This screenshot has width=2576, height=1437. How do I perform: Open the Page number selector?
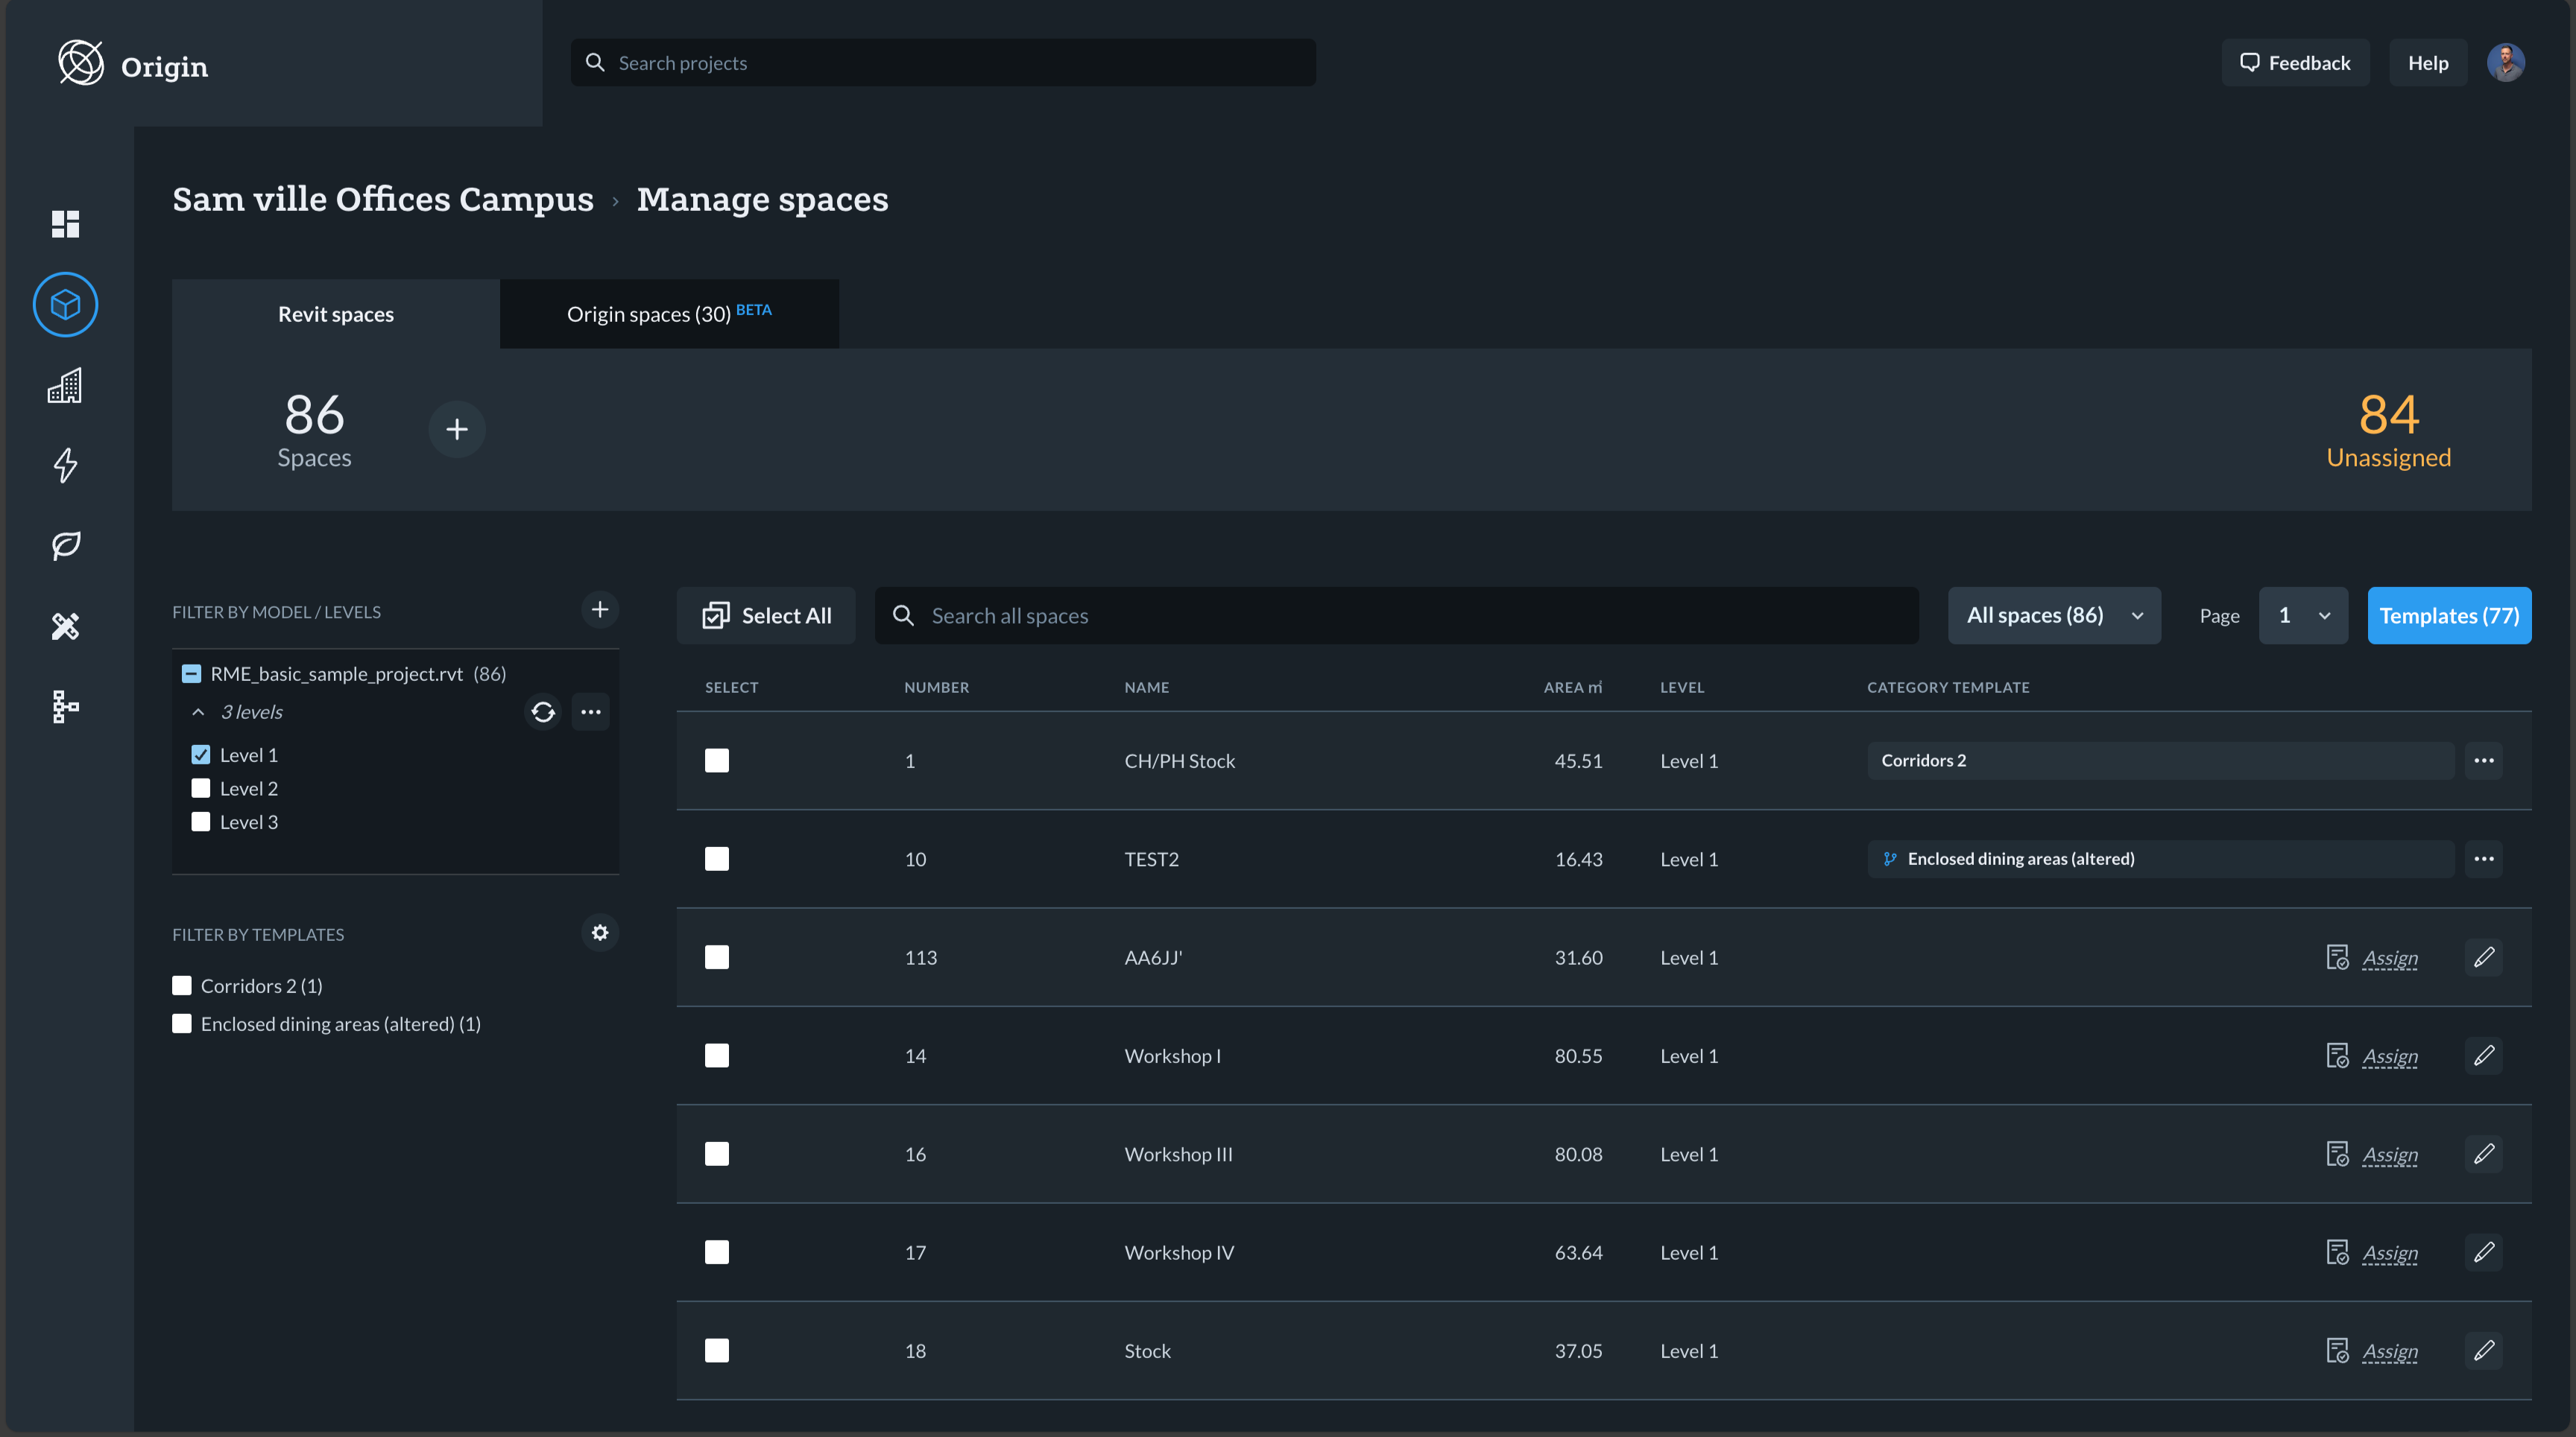tap(2303, 615)
